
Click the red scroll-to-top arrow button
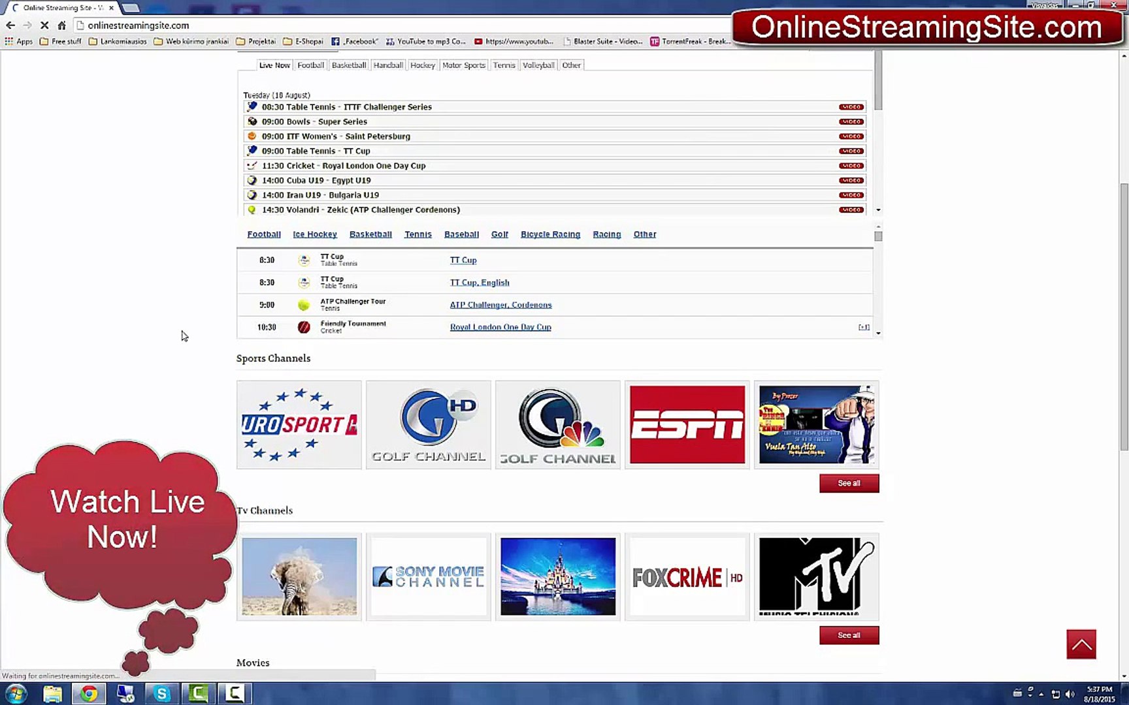[x=1081, y=644]
